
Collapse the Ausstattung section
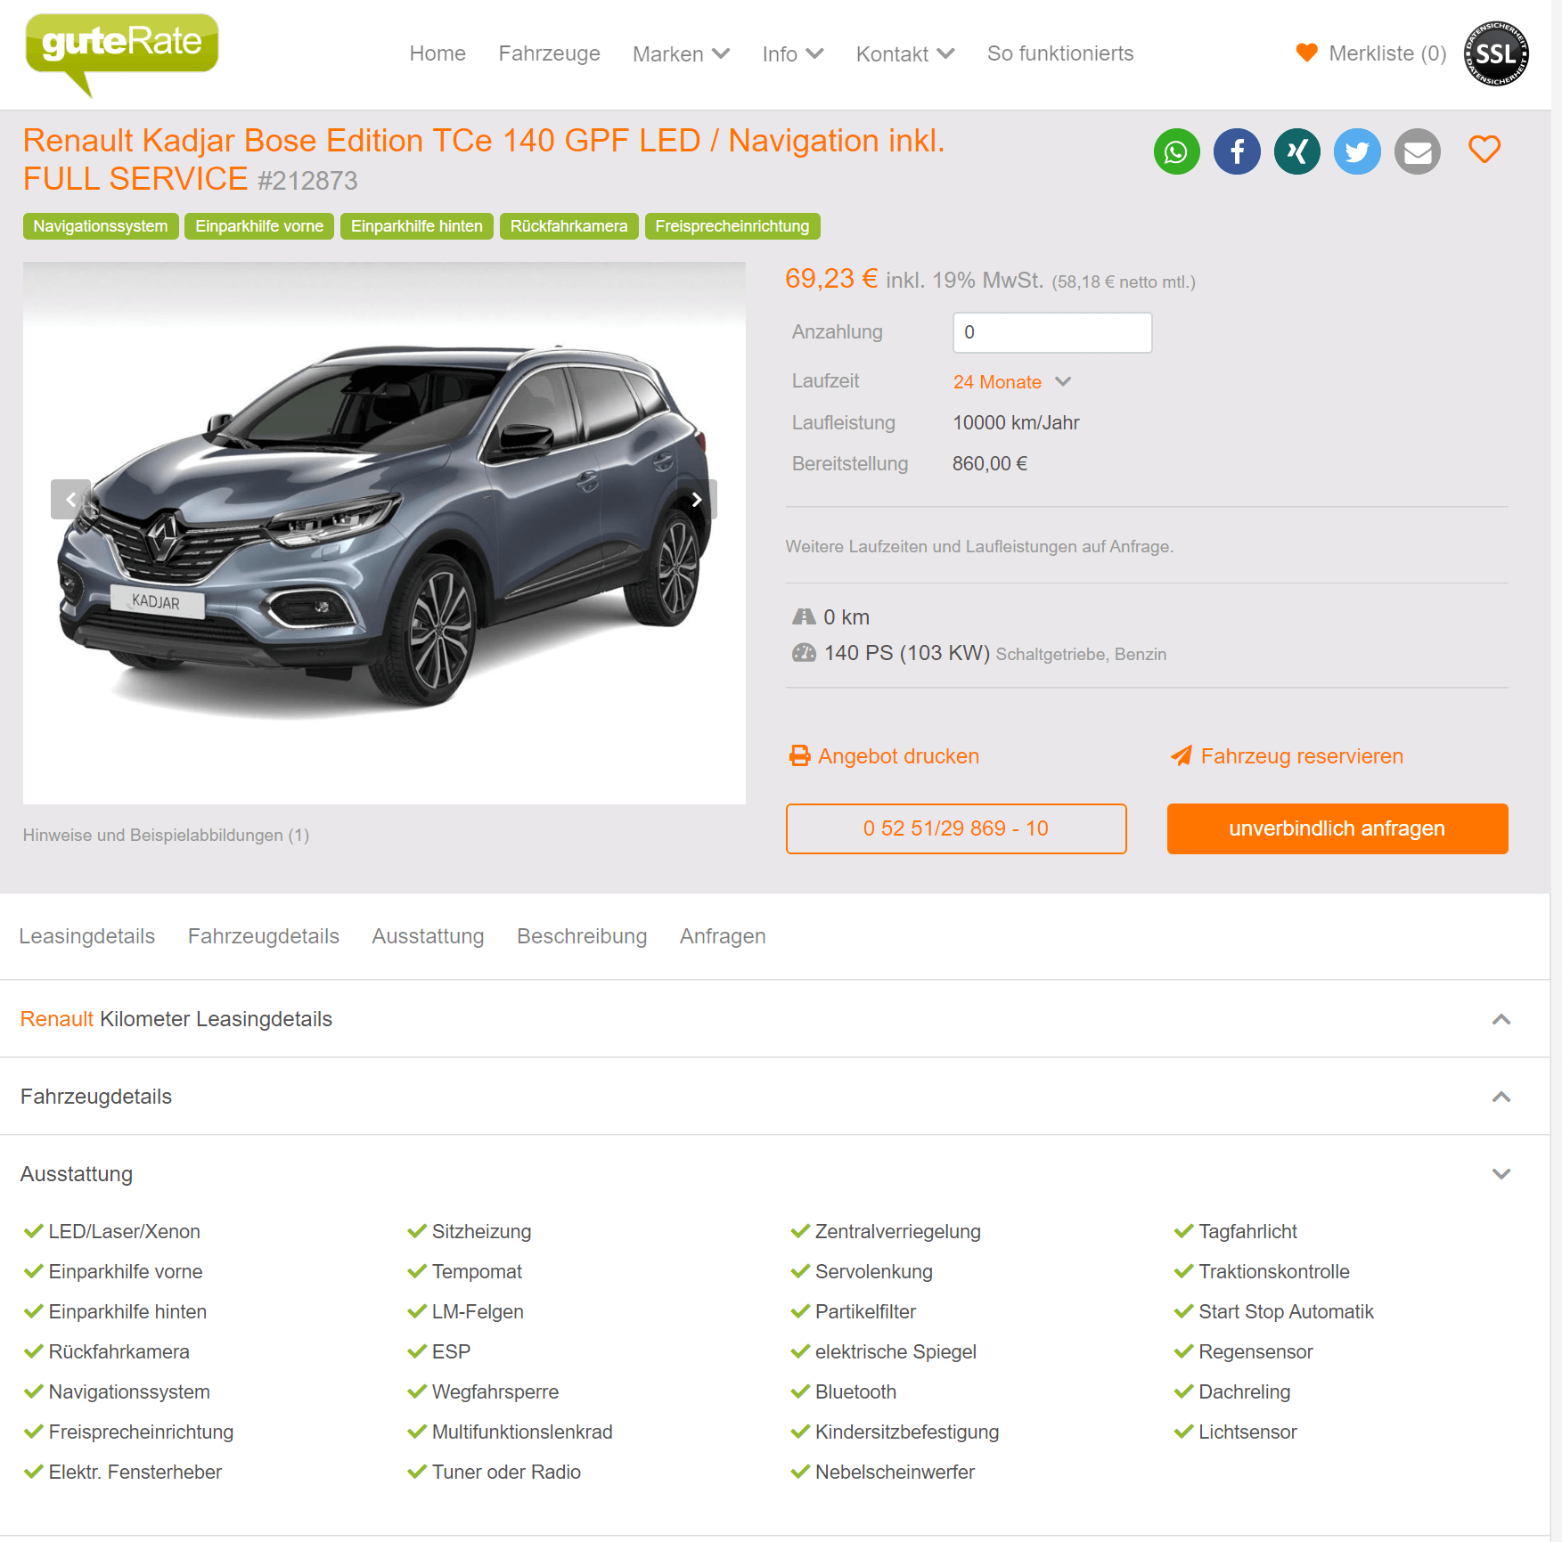(x=1501, y=1174)
